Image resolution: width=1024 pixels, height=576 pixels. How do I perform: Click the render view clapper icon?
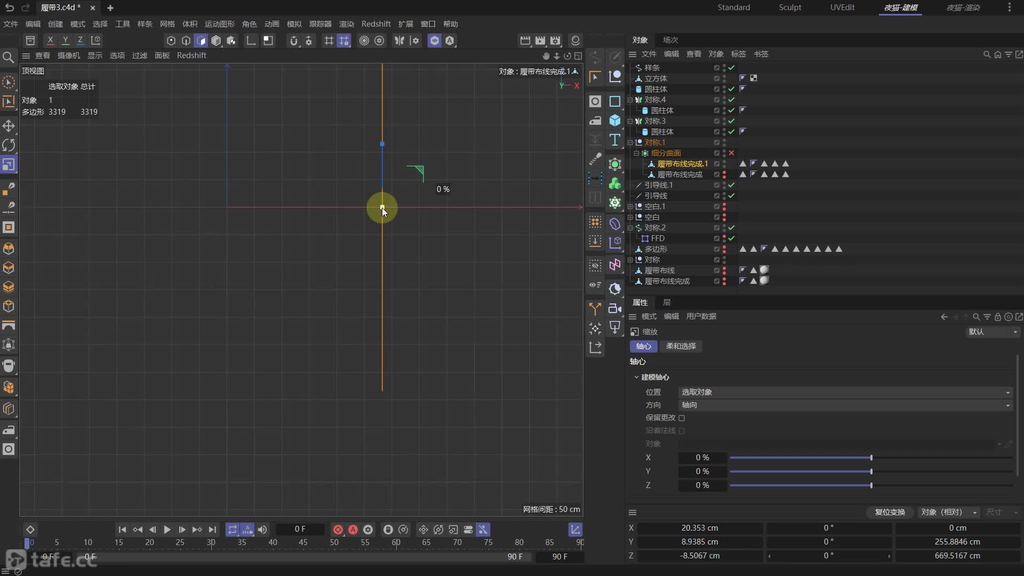(525, 41)
